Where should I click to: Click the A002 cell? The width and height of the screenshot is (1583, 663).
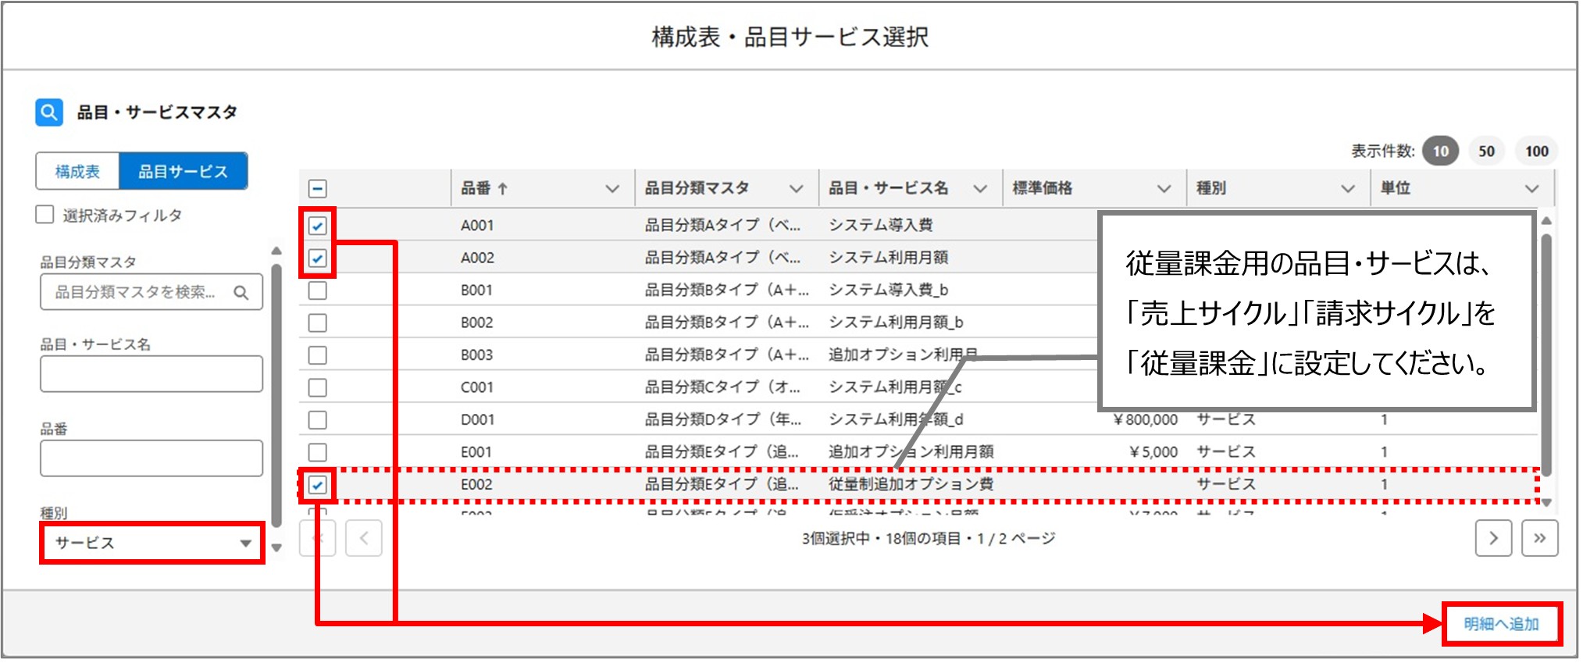pyautogui.click(x=477, y=258)
